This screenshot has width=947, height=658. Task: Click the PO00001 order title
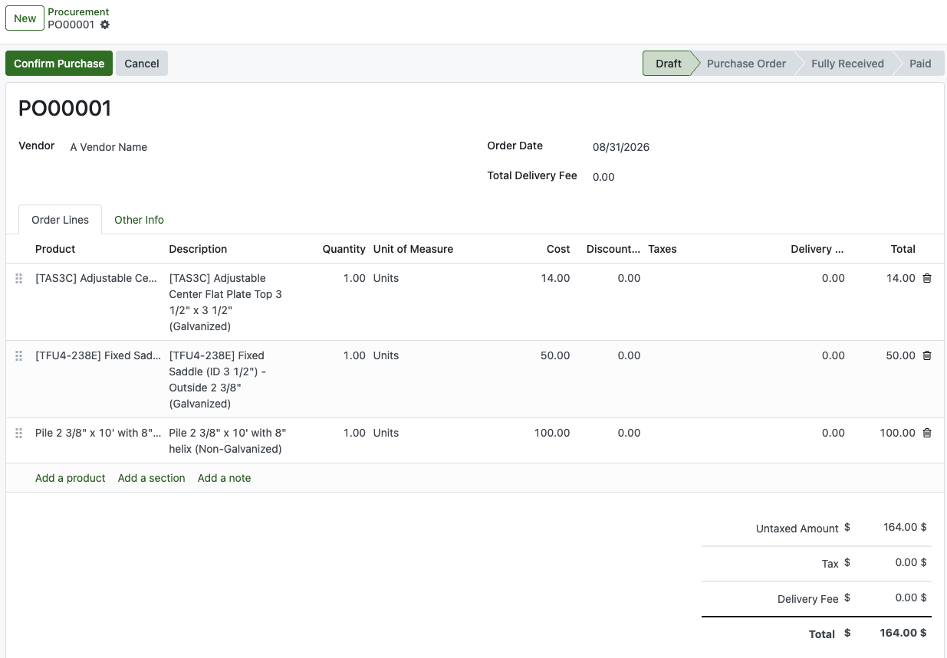(65, 109)
